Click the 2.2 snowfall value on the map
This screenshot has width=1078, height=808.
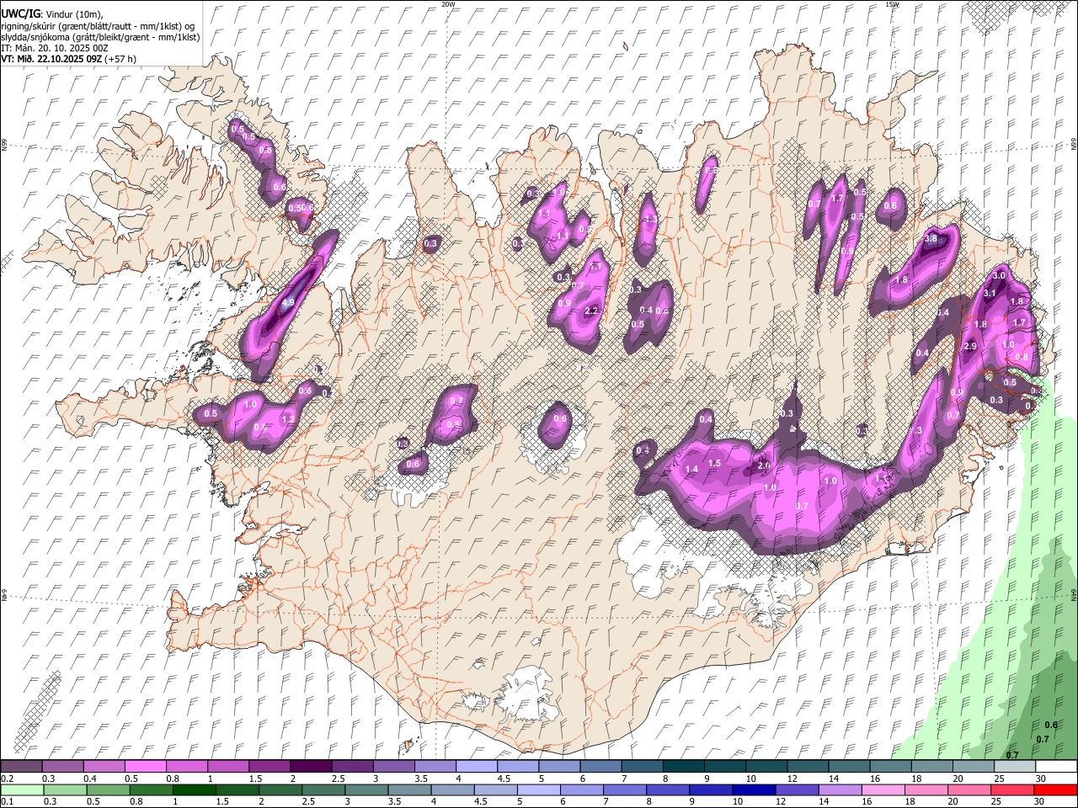pos(590,311)
